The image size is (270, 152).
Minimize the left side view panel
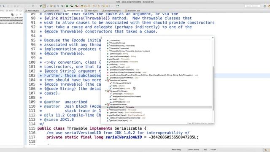tap(17, 11)
